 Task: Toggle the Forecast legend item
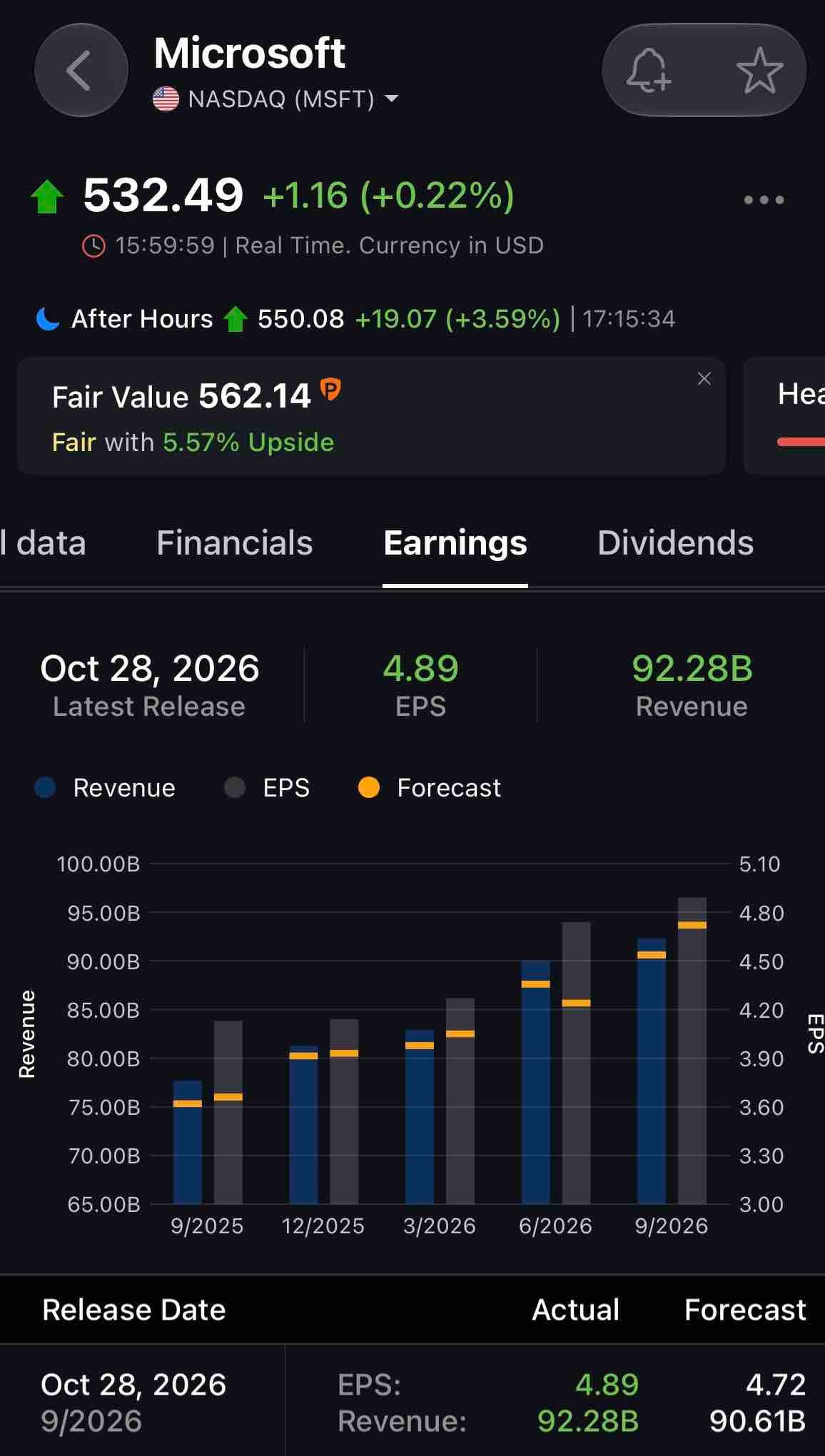429,788
